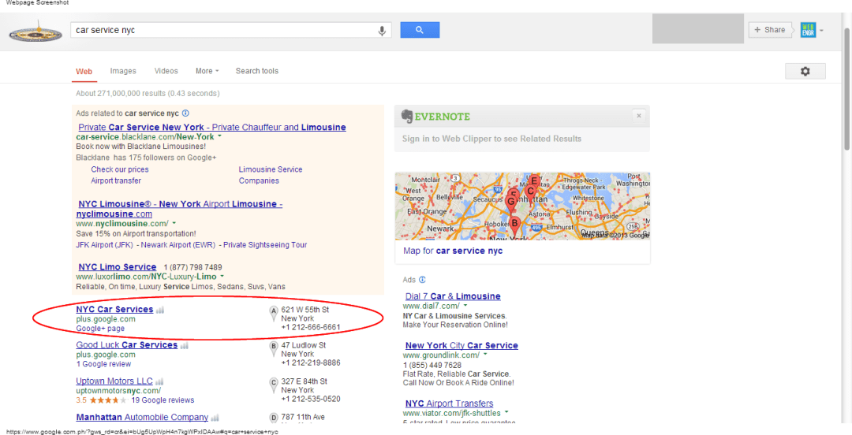Click 'Limousine Service' sitelink
This screenshot has width=852, height=435.
(271, 169)
